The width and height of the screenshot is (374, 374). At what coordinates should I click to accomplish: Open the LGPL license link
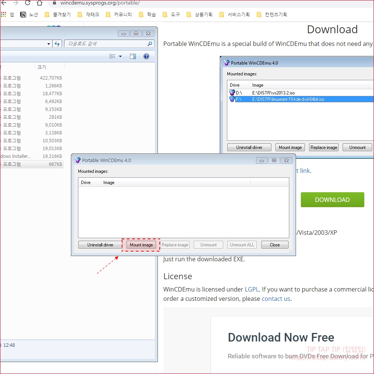252,289
